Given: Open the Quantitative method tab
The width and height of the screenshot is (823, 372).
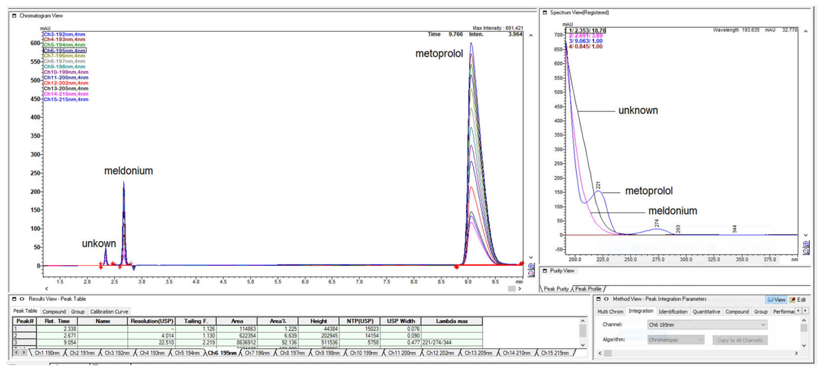Looking at the screenshot, I should click(706, 312).
